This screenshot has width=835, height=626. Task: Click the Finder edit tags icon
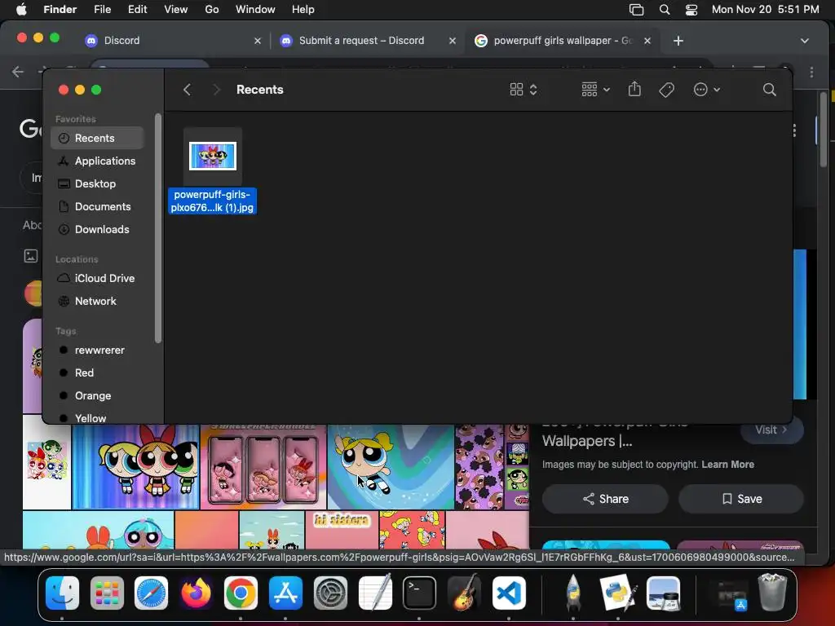click(666, 90)
